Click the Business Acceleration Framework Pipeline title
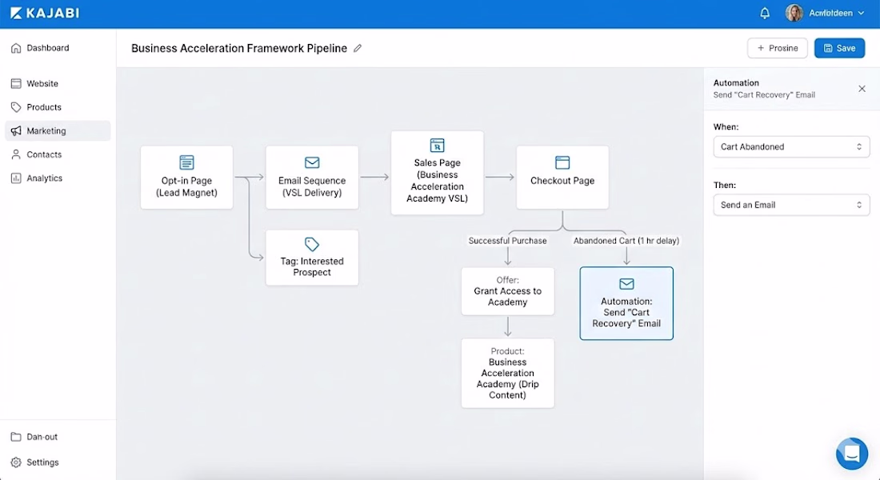Image resolution: width=880 pixels, height=480 pixels. (x=239, y=48)
